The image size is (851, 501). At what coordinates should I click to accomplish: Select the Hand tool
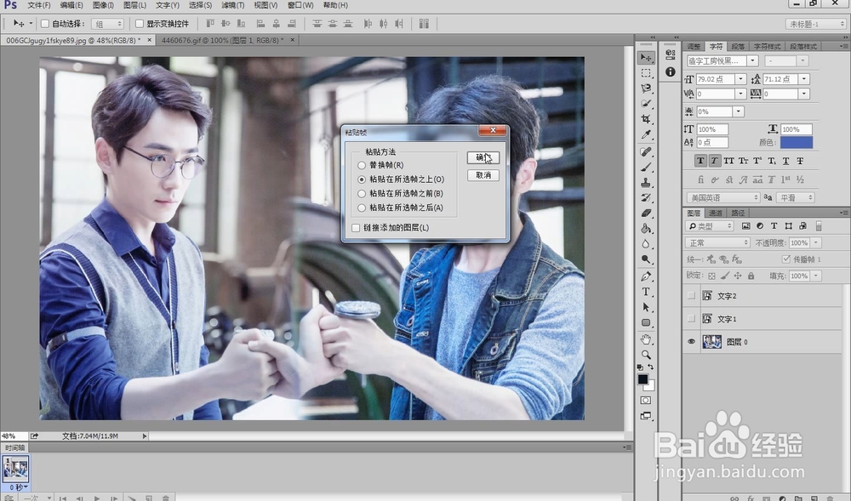click(x=645, y=339)
